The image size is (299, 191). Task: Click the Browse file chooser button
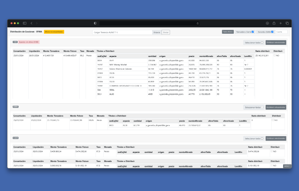coord(157,32)
